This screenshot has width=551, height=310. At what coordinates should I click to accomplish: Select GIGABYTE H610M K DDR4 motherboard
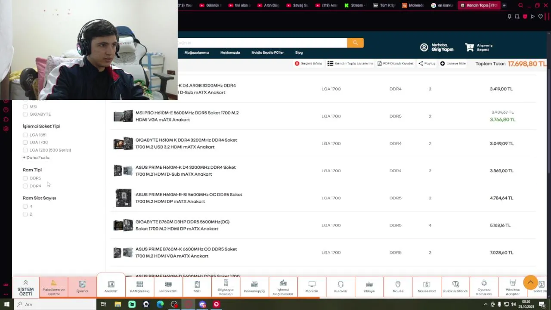pyautogui.click(x=186, y=143)
